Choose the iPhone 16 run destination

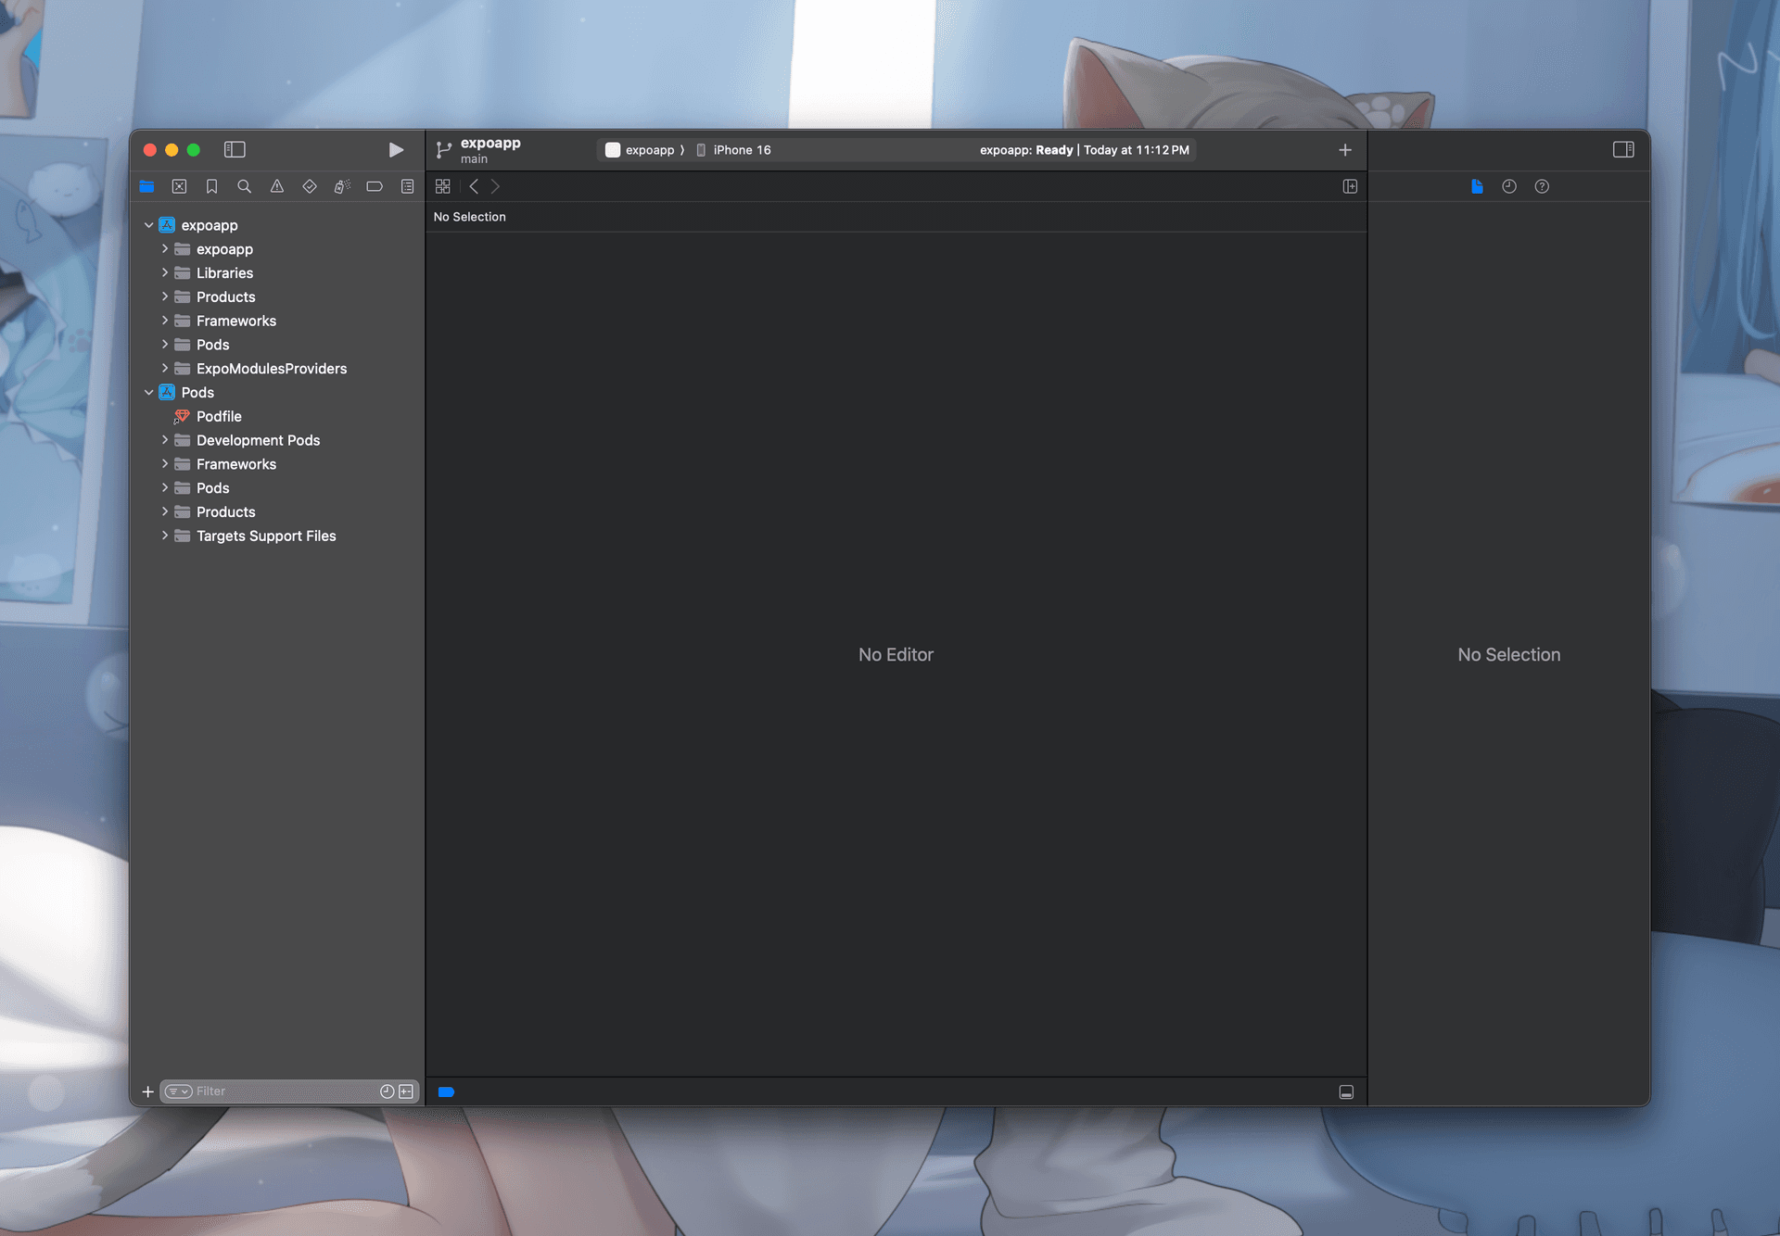pyautogui.click(x=734, y=150)
